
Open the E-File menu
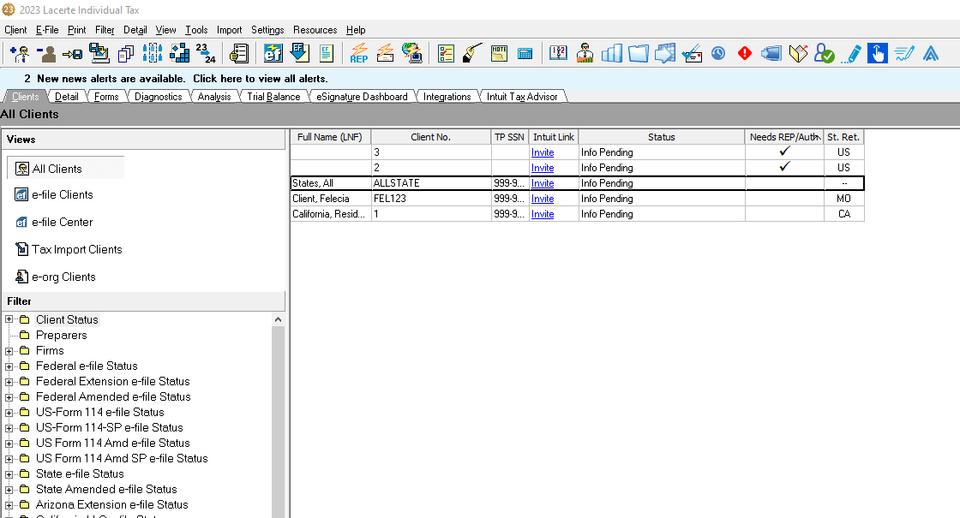[x=47, y=30]
